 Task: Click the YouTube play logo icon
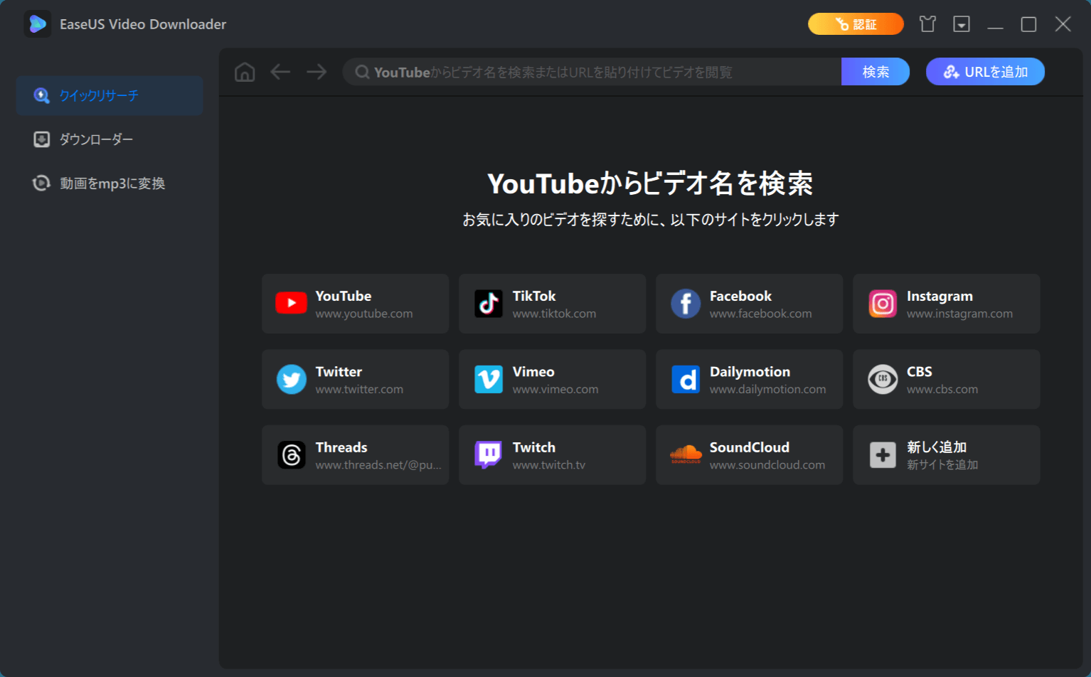pos(292,303)
